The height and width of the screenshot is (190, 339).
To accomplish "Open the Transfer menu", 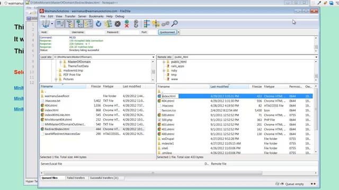I will [x=70, y=16].
